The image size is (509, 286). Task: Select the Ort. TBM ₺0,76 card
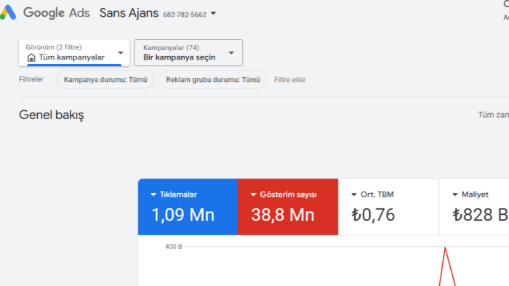pos(388,207)
